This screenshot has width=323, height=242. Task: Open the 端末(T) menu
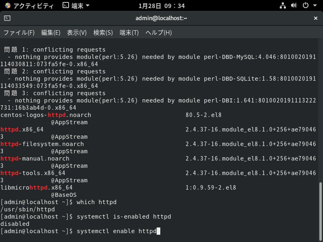(129, 33)
